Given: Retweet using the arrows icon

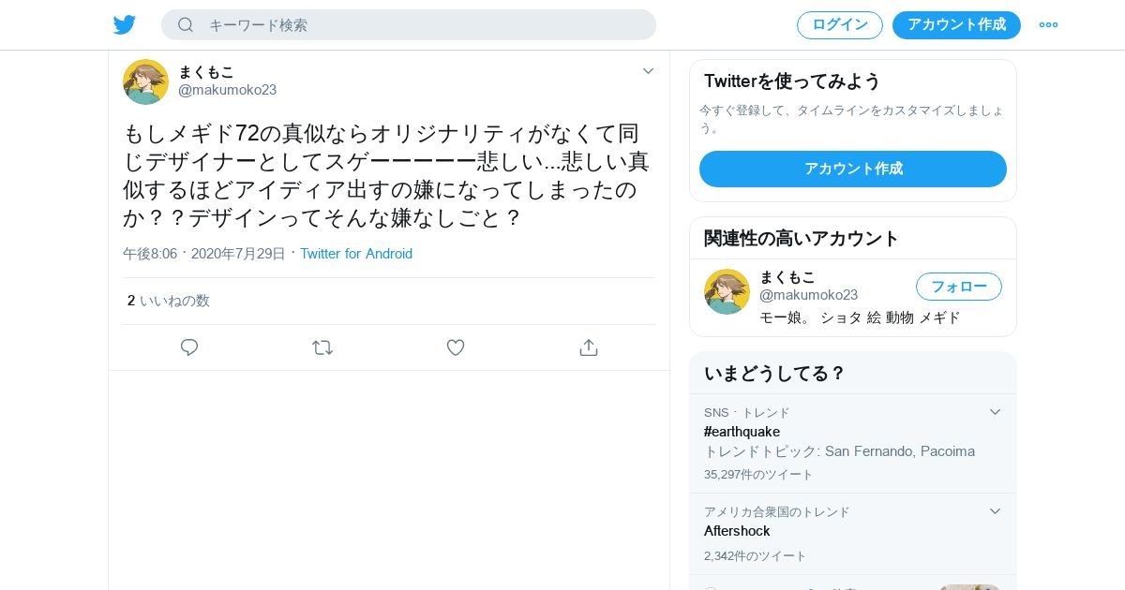Looking at the screenshot, I should click(x=322, y=347).
